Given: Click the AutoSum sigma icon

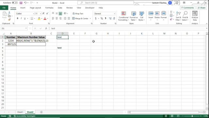Looking at the screenshot, I should pos(171,12).
